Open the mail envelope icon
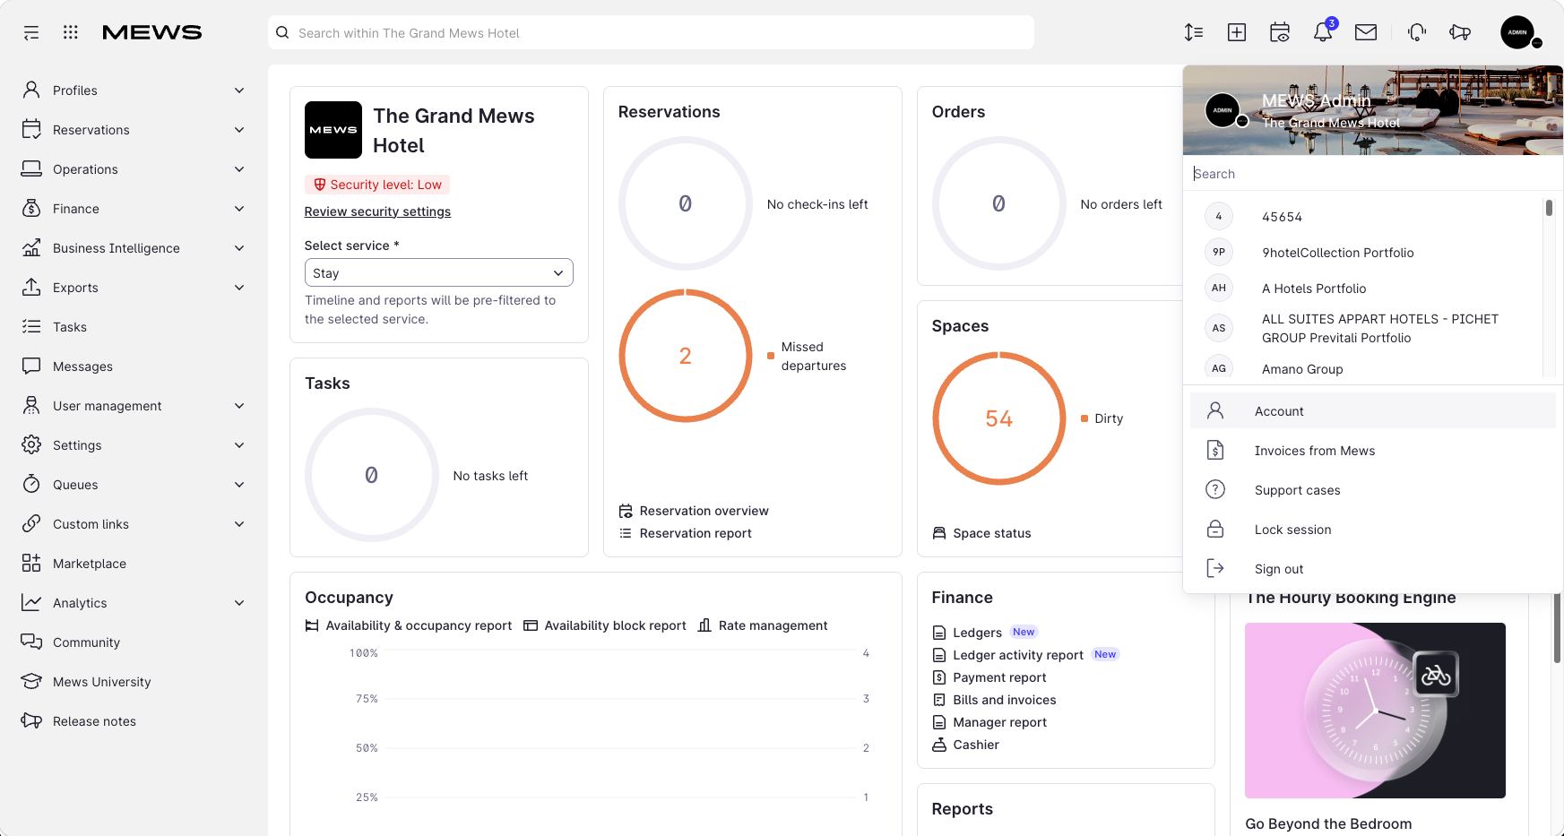1564x836 pixels. coord(1366,33)
